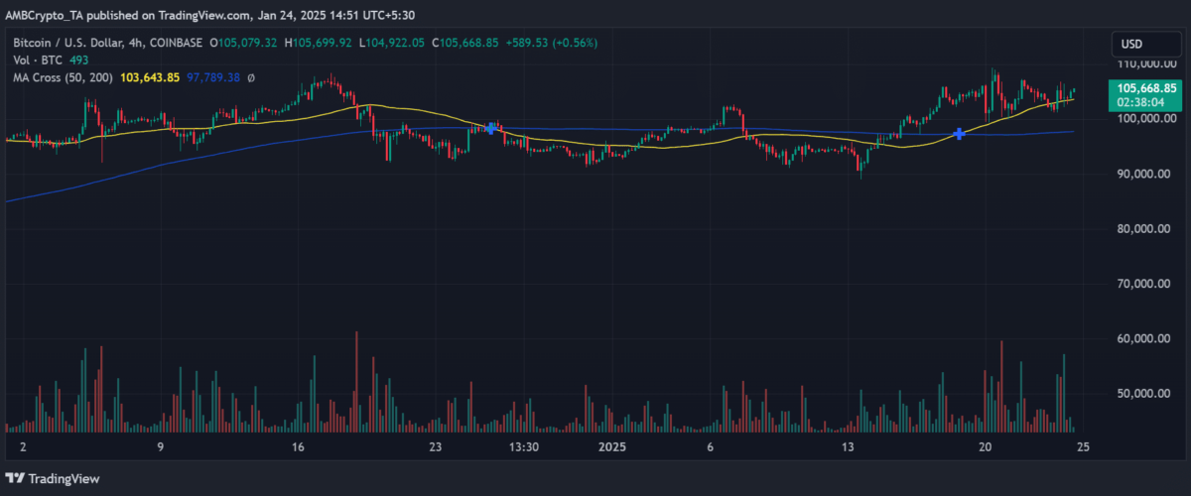Select the 25 date label on time axis
The width and height of the screenshot is (1191, 496).
click(1083, 446)
